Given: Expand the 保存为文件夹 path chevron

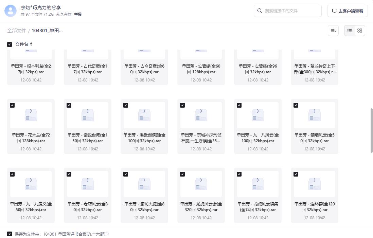Looking at the screenshot, I should [108, 234].
